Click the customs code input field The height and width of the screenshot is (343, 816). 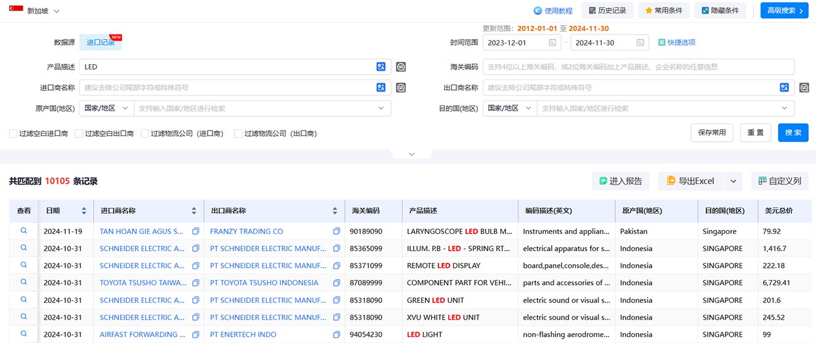[638, 67]
